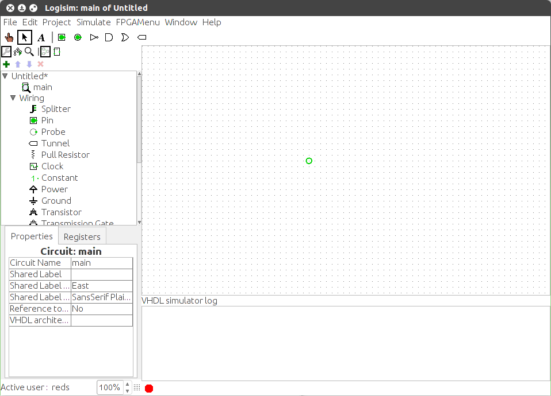
Task: Select the arrow Edit tool
Action: coord(25,37)
